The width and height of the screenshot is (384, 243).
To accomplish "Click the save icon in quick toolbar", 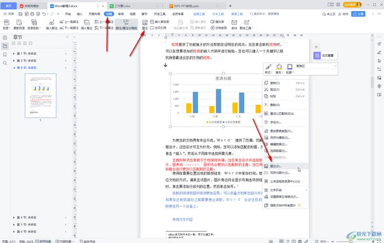I will point(20,14).
